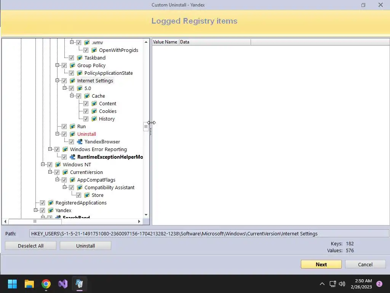390x293 pixels.
Task: Uncheck the Internet Settings checkbox
Action: (x=64, y=81)
